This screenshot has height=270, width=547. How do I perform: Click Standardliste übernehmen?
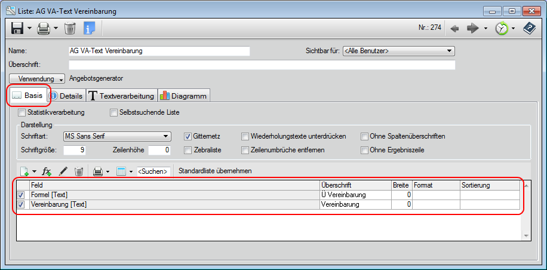click(215, 171)
